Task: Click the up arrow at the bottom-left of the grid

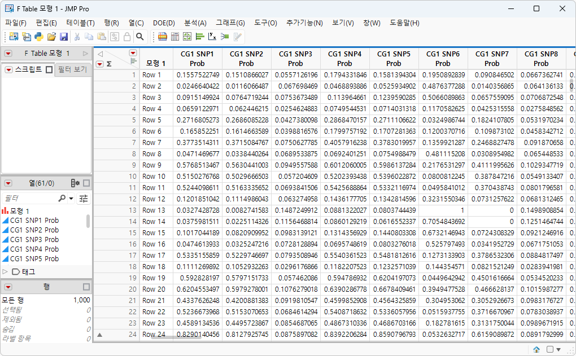Action: click(x=99, y=335)
